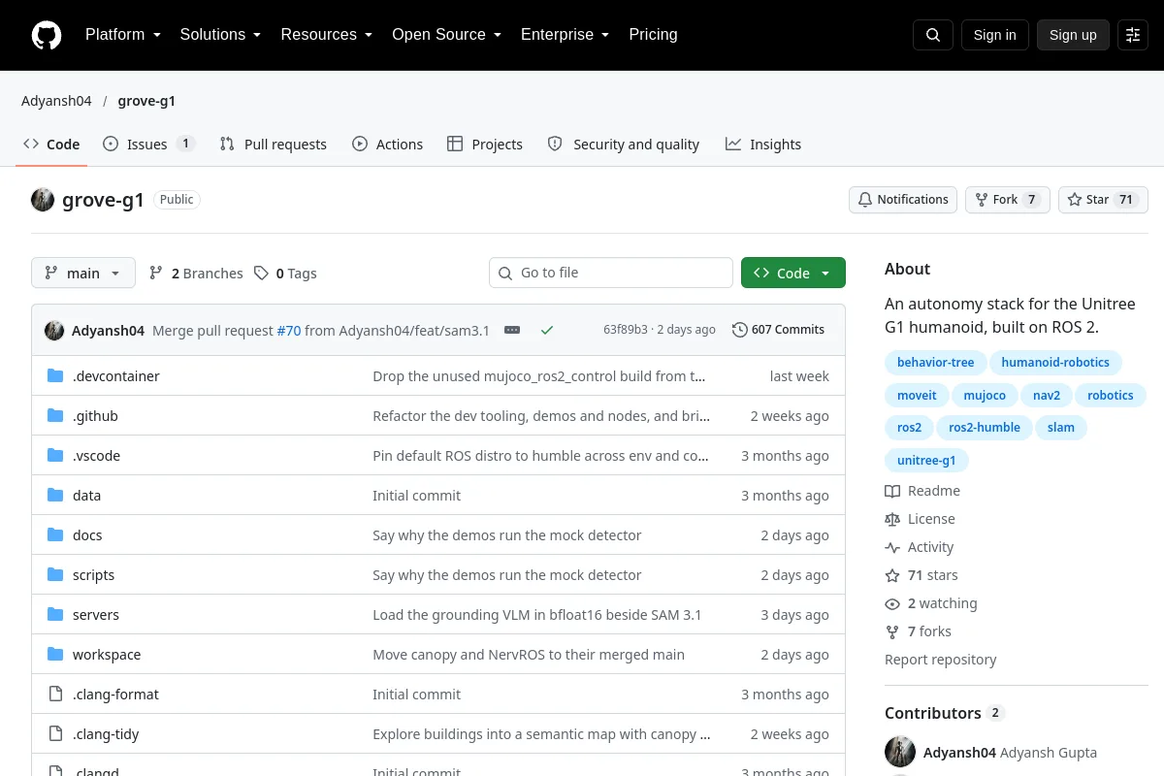This screenshot has height=776, width=1164.
Task: Click the fork icon beside 7 forks
Action: tap(892, 631)
